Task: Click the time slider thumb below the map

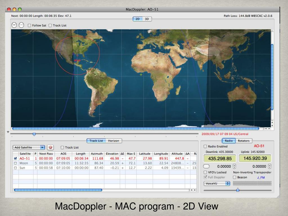Action: click(x=34, y=134)
